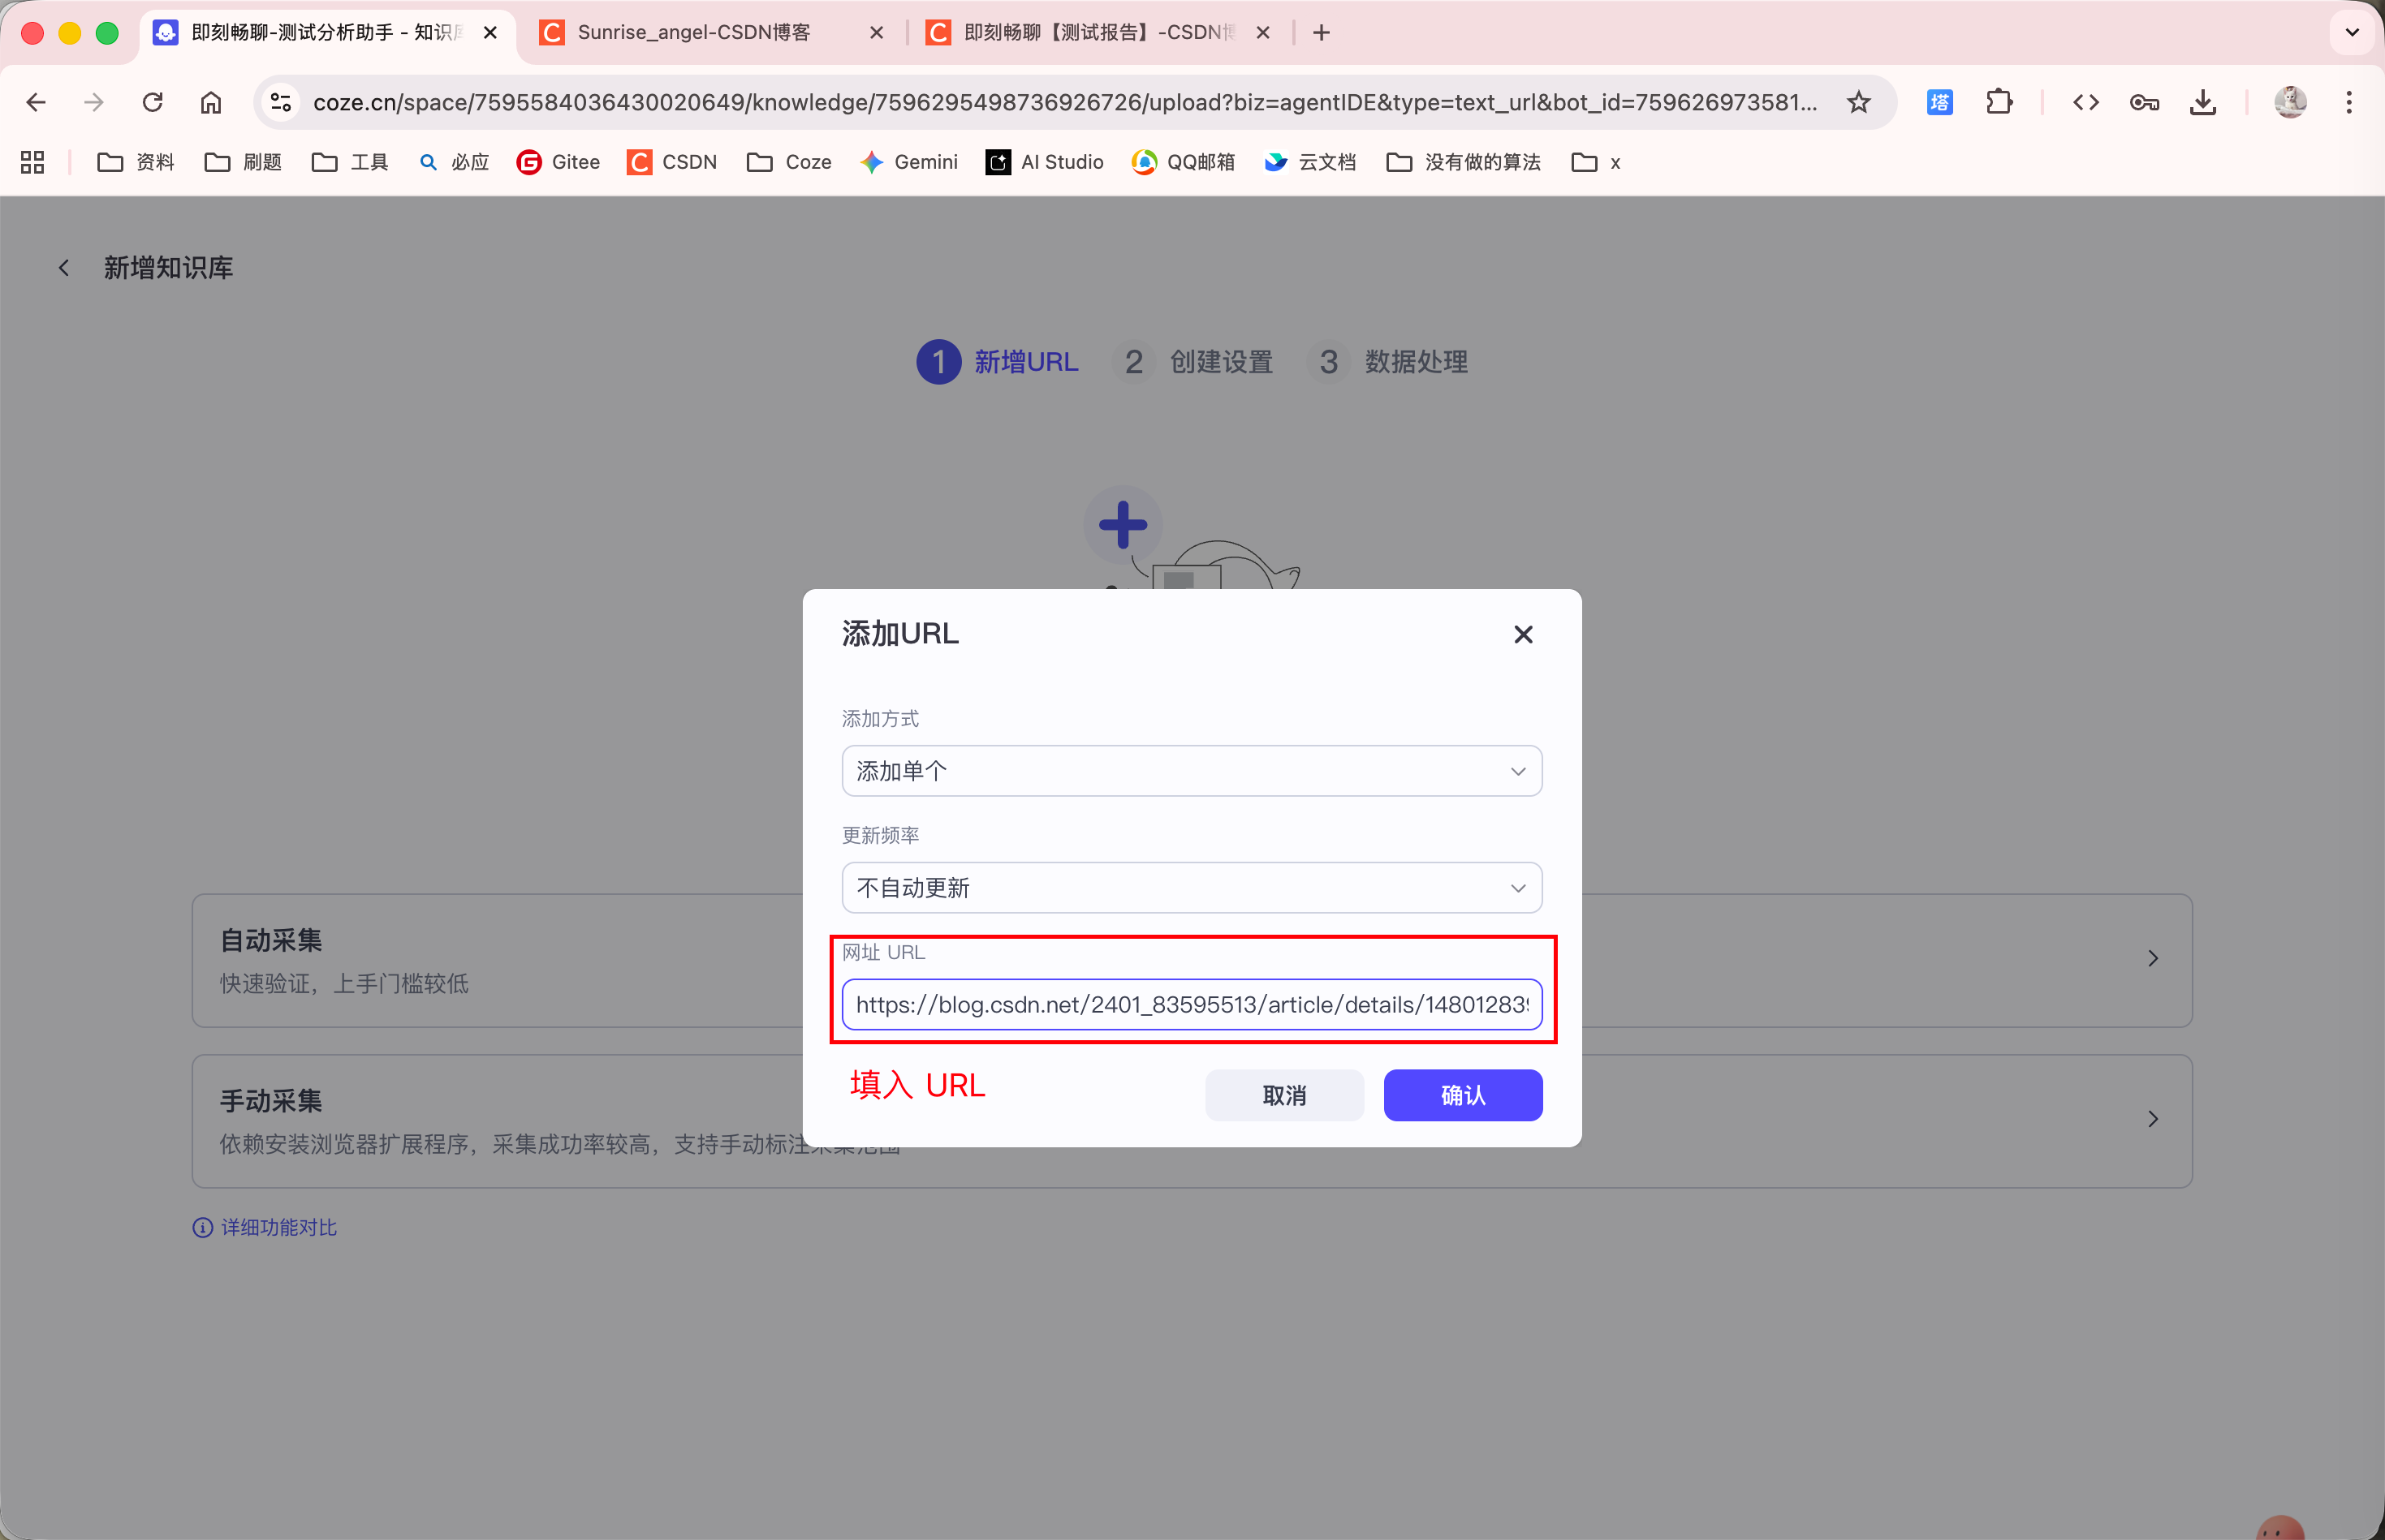Open the 详细功能对比 link
Screen dimensions: 2385x1540
(x=278, y=1227)
